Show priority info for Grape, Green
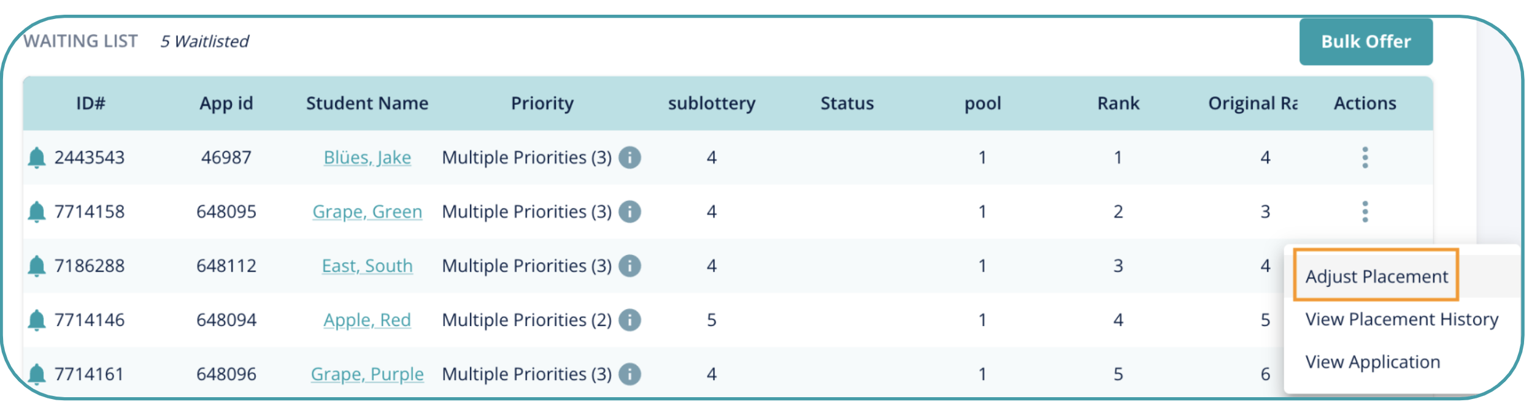 (630, 211)
